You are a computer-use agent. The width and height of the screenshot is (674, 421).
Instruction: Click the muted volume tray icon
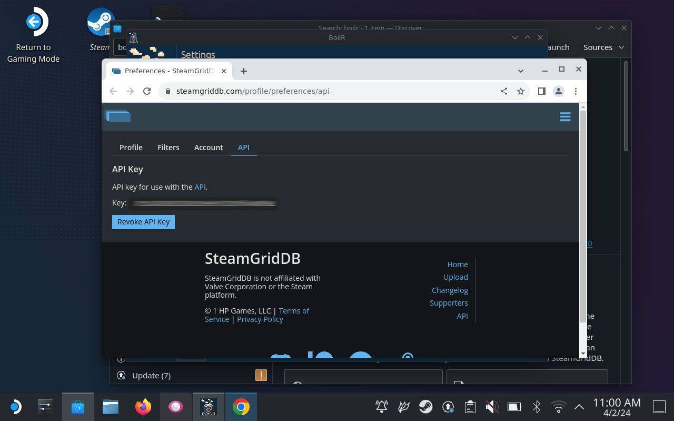coord(492,407)
